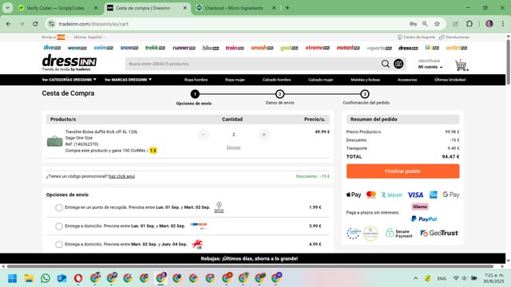Open Centro de Soporte link

(416, 37)
